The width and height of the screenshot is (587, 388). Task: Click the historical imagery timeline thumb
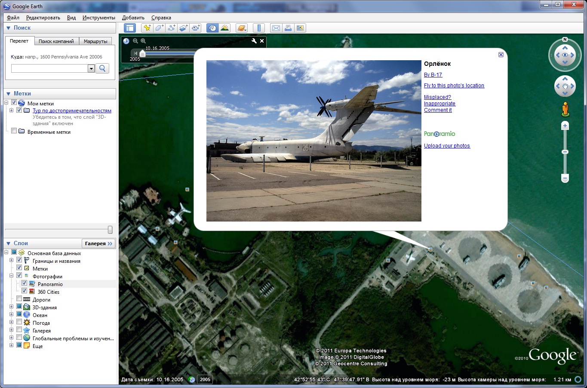[x=142, y=54]
